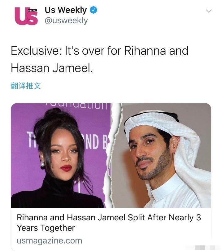This screenshot has height=251, width=222.
Task: Select the second tweet line 'Hassan Jameel.'
Action: (x=52, y=68)
